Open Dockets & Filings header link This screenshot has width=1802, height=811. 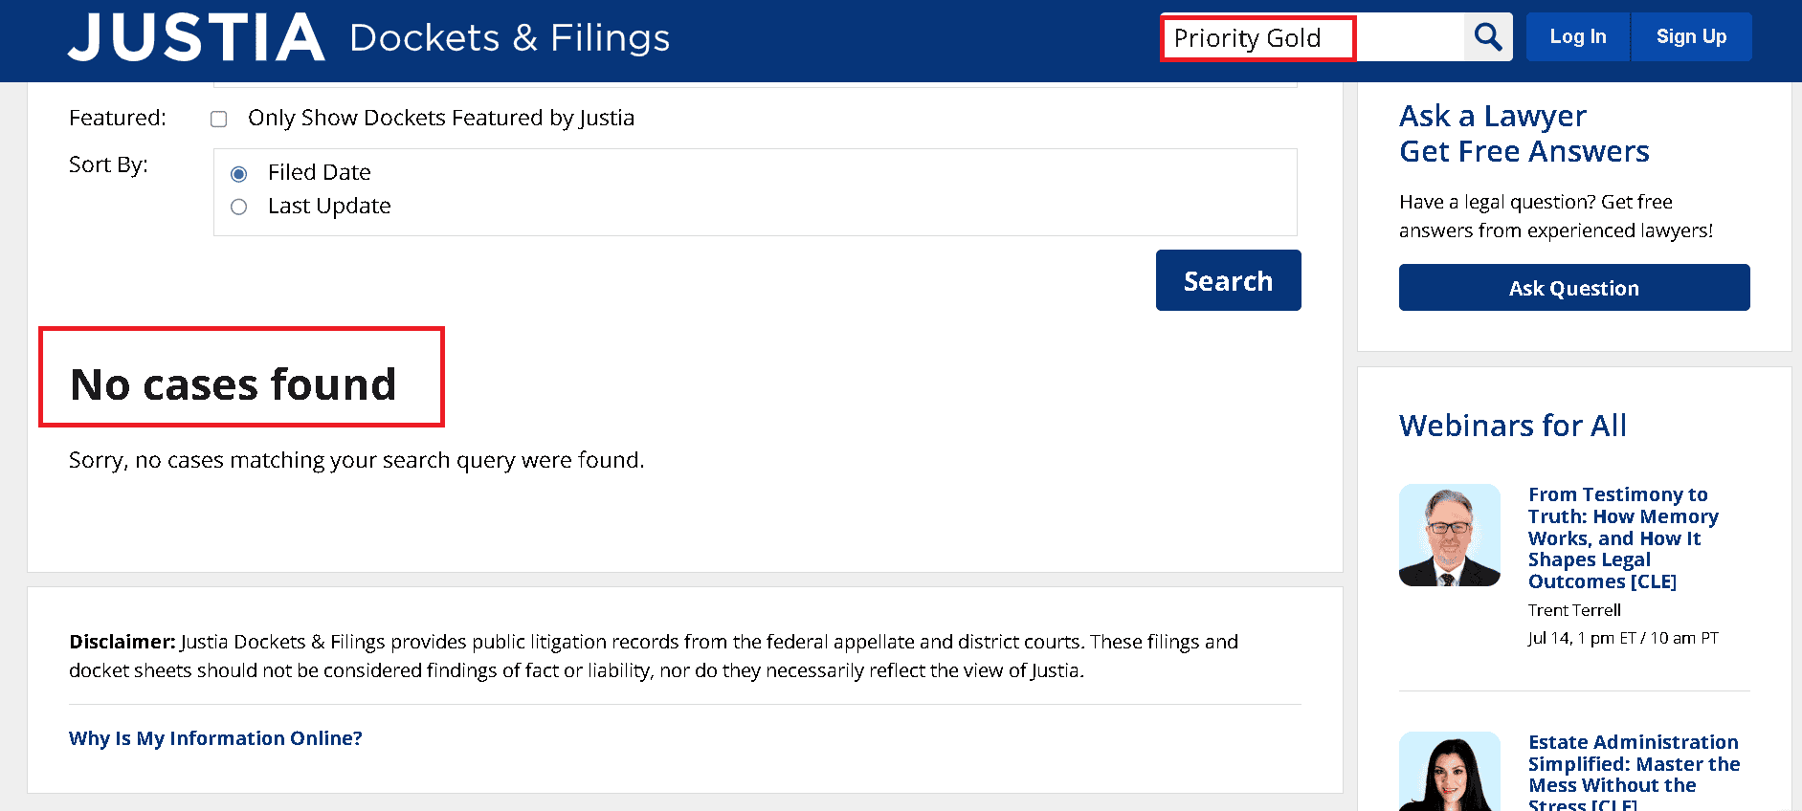pos(510,38)
